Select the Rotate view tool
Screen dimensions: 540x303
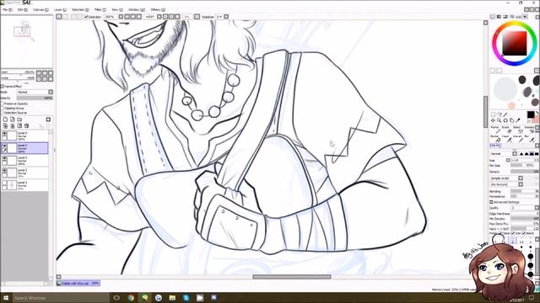pos(505,120)
